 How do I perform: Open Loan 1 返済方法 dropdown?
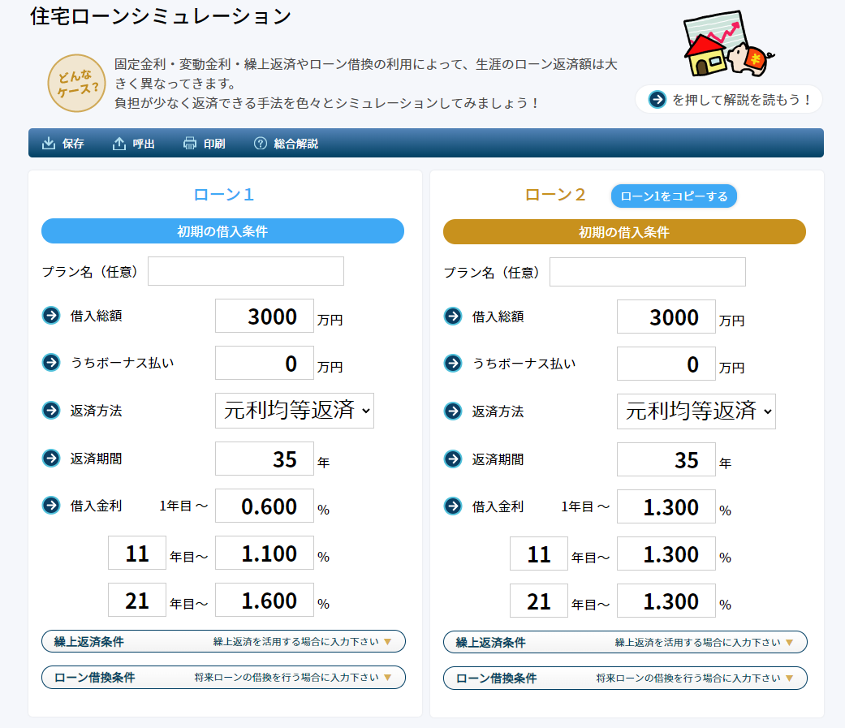pos(294,411)
